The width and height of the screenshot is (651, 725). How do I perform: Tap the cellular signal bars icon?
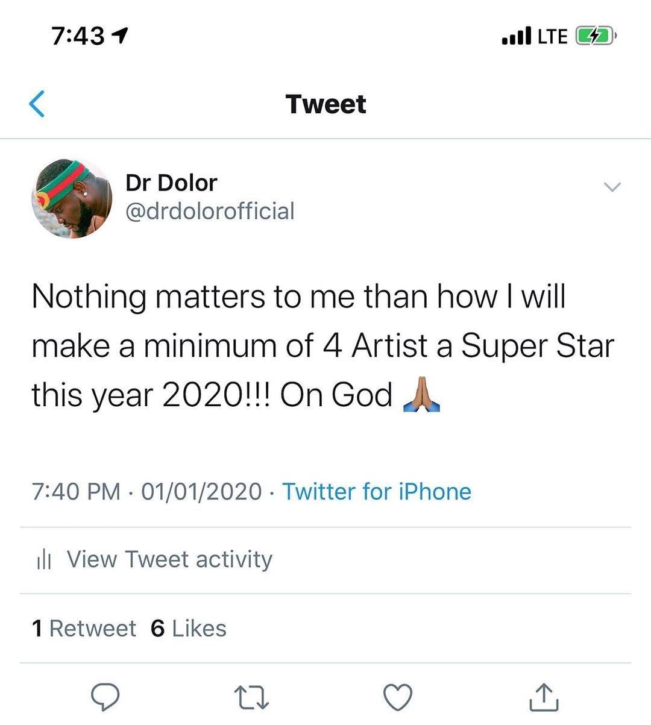coord(516,36)
